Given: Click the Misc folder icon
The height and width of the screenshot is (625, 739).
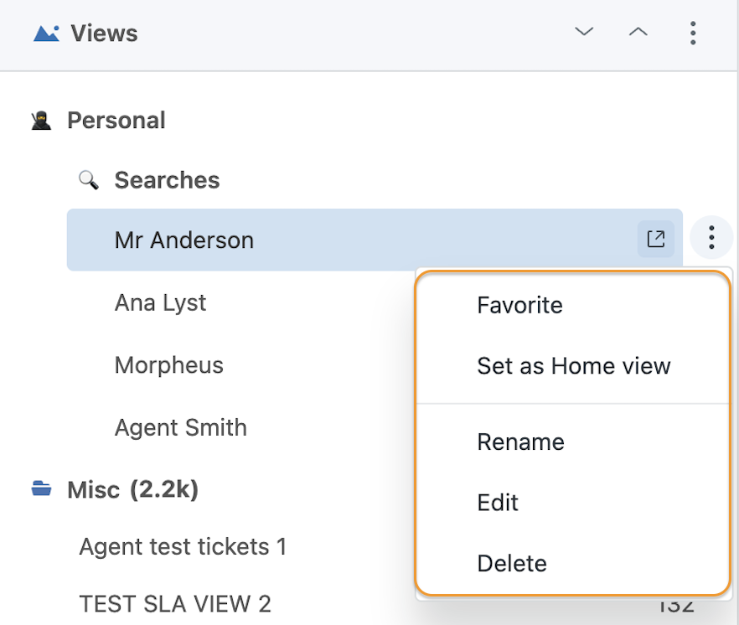Looking at the screenshot, I should click(41, 488).
